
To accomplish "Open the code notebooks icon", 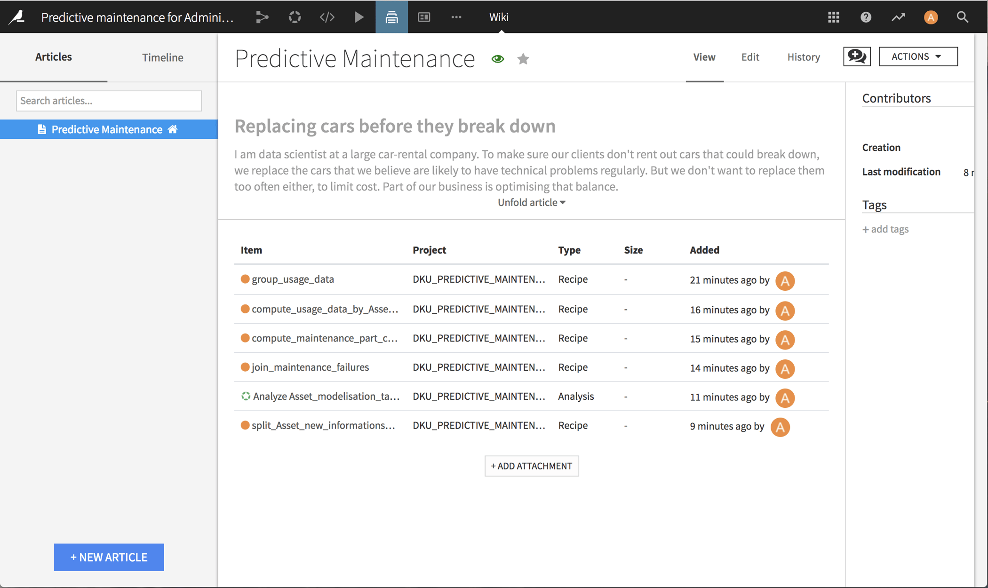I will [327, 17].
